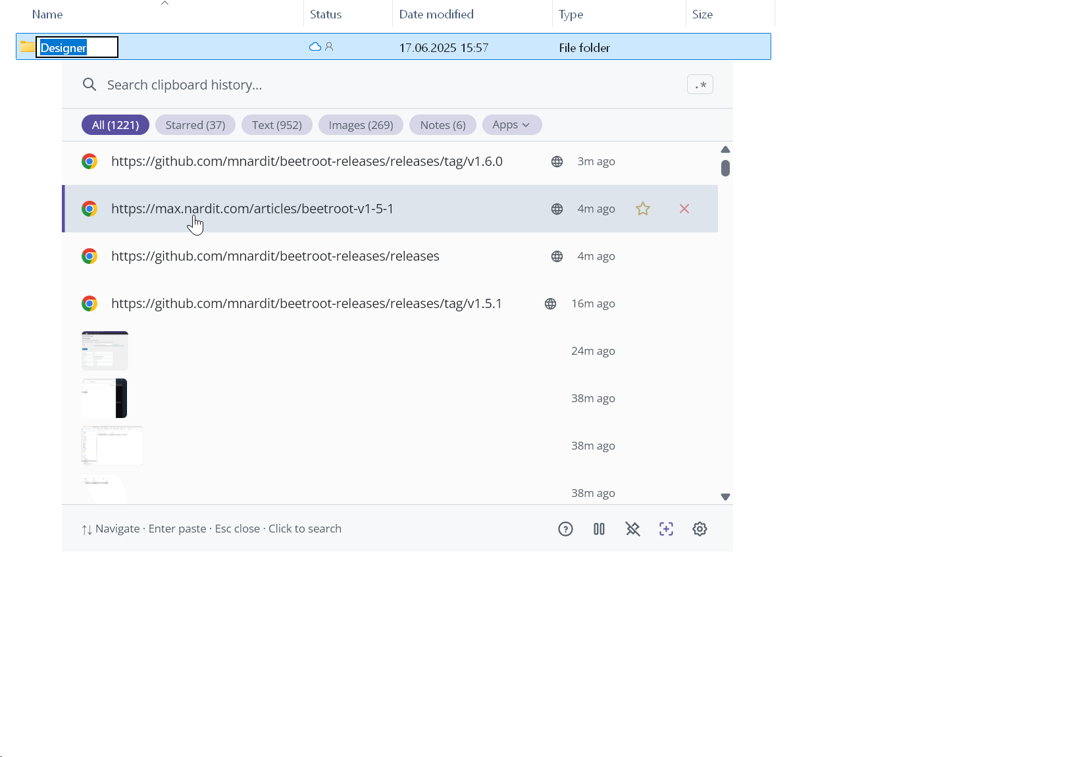Star the max.nardit.com beetroot article entry
Screen dimensions: 1070x757
[x=643, y=209]
